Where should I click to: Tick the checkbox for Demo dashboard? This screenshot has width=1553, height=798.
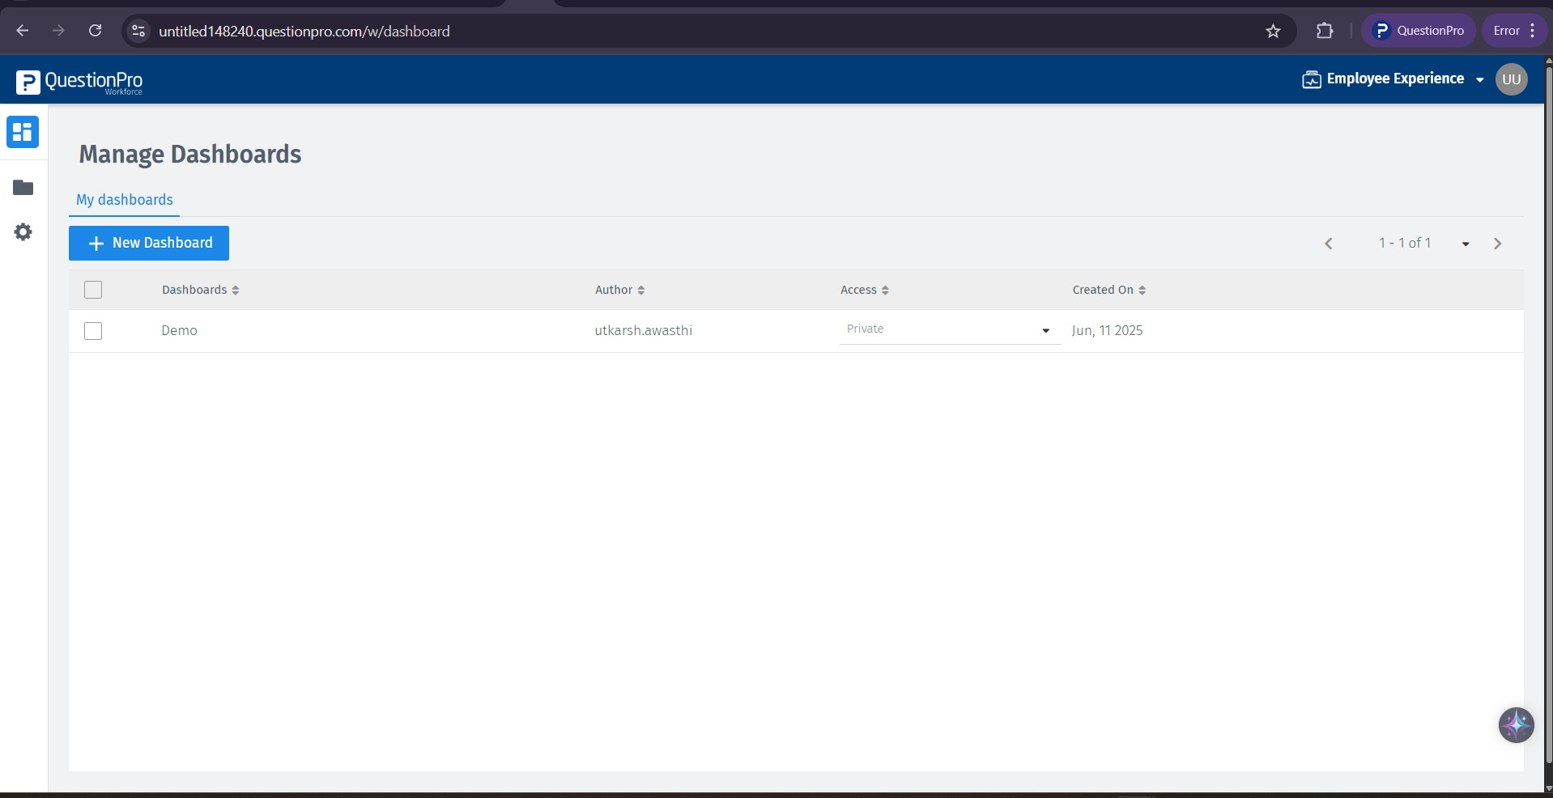coord(93,331)
